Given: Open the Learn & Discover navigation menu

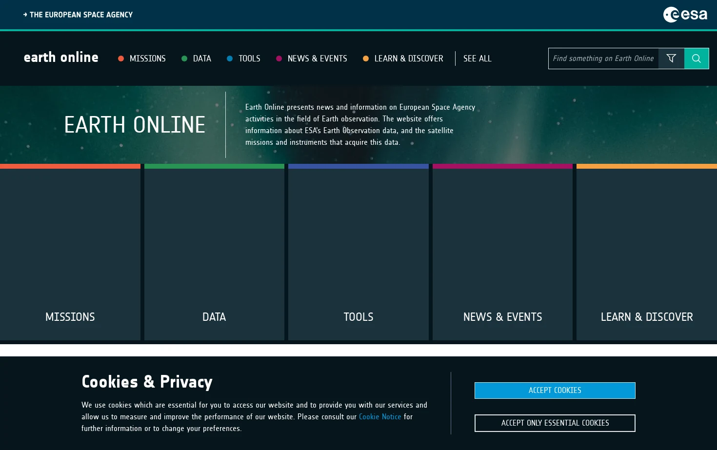Looking at the screenshot, I should [x=403, y=59].
